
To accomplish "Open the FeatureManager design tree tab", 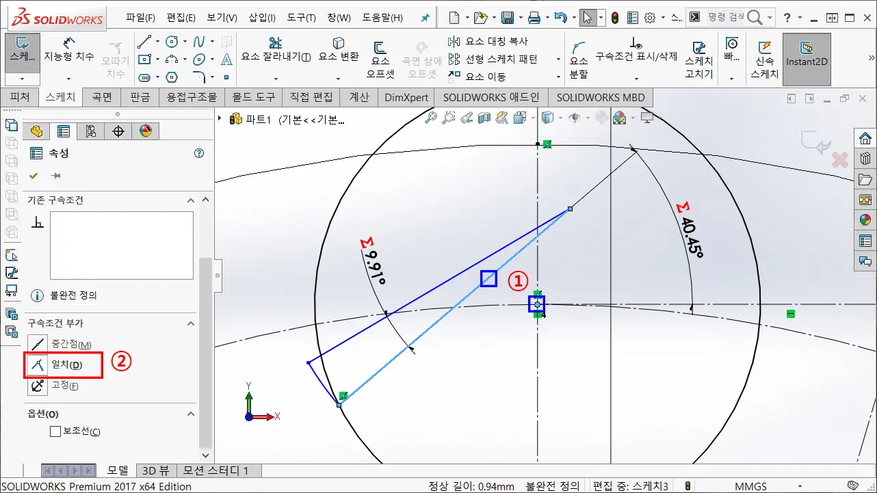I will (36, 131).
